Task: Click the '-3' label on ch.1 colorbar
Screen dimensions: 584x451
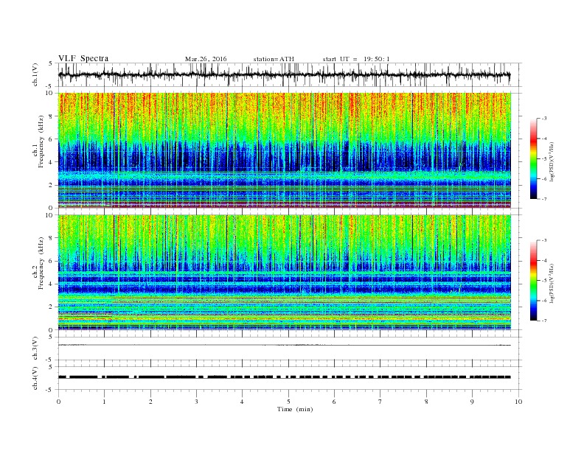Action: (x=544, y=119)
